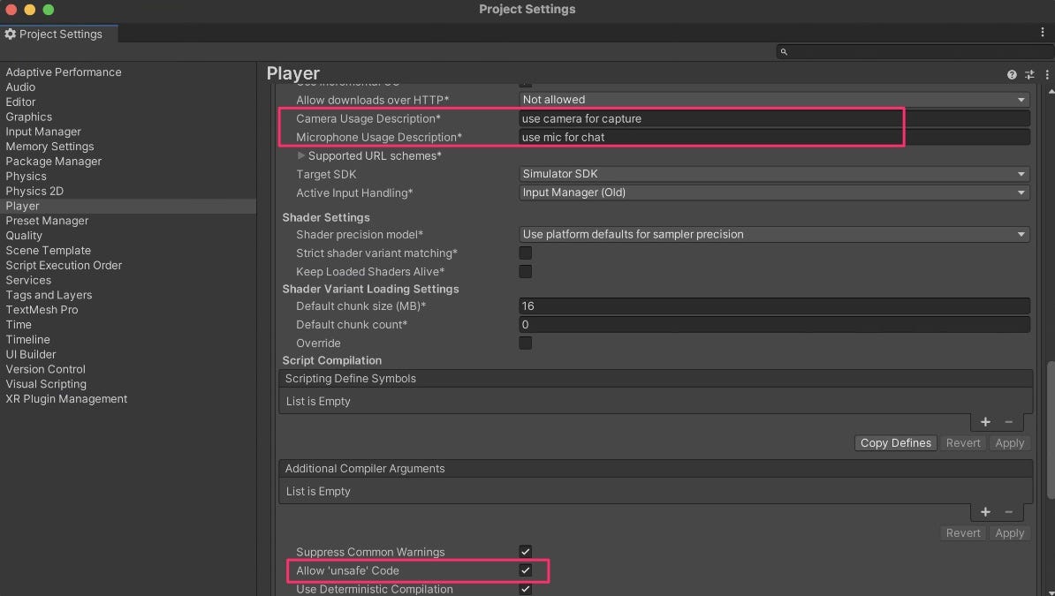
Task: Click the settings panel vertical scrollbar
Action: point(1051,431)
